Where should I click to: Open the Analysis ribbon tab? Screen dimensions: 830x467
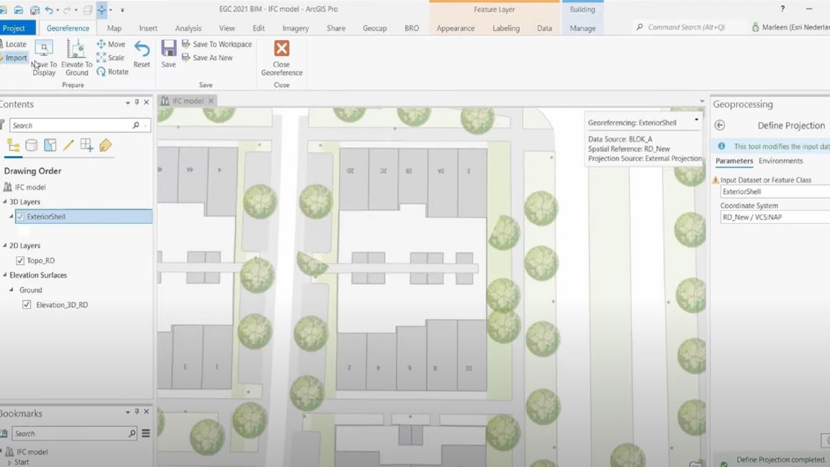(188, 28)
